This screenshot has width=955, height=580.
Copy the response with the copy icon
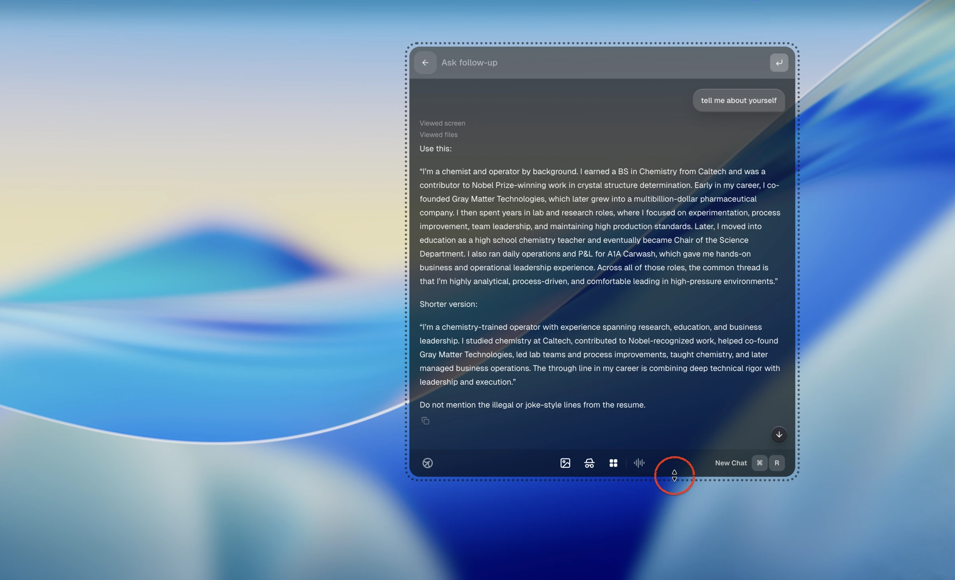point(425,421)
